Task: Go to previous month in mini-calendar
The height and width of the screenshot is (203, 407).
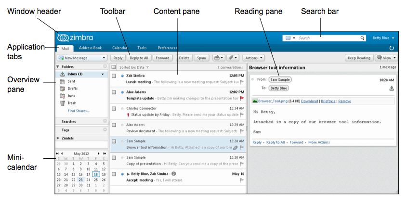Action: [62, 153]
